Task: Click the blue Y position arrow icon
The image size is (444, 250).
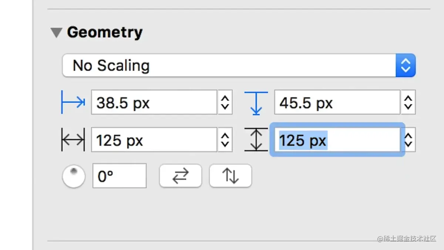Action: click(x=256, y=103)
